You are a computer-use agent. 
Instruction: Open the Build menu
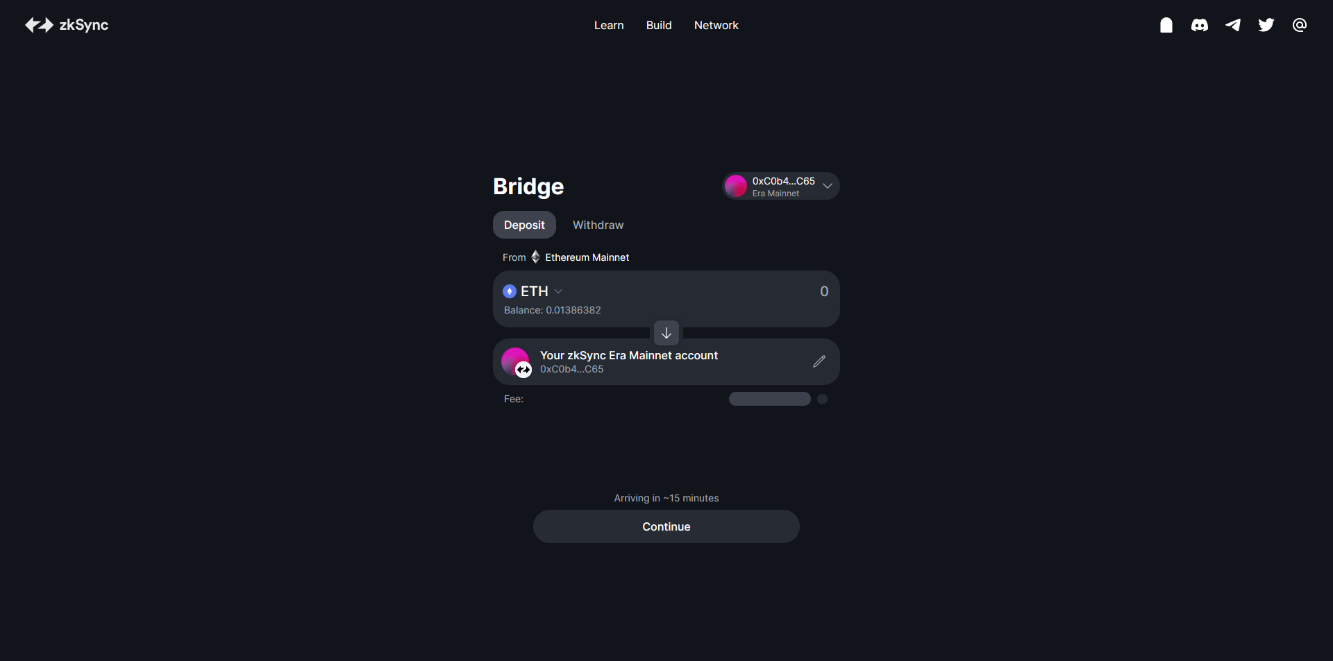tap(659, 25)
